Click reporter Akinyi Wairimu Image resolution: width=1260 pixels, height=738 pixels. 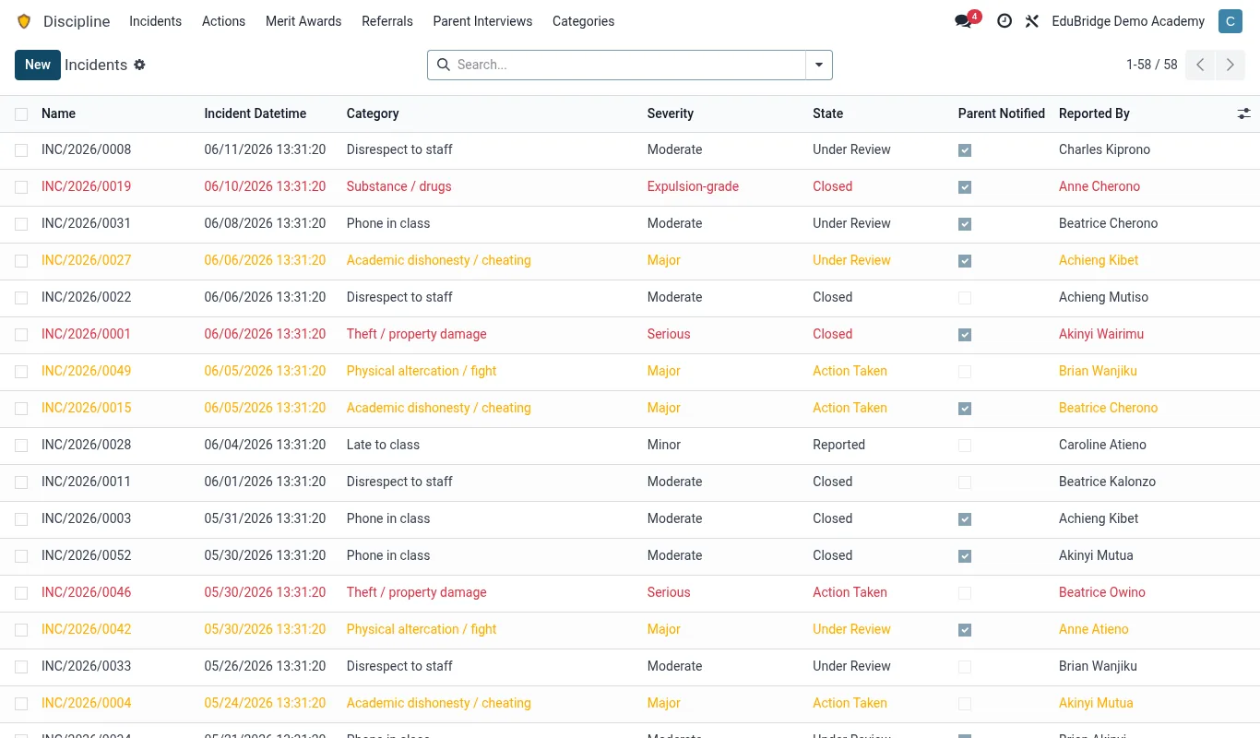1101,334
